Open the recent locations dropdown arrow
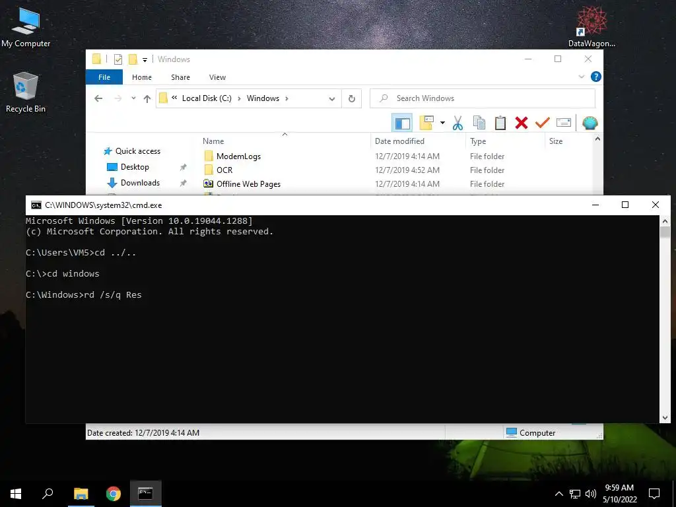This screenshot has height=507, width=676. pyautogui.click(x=133, y=99)
